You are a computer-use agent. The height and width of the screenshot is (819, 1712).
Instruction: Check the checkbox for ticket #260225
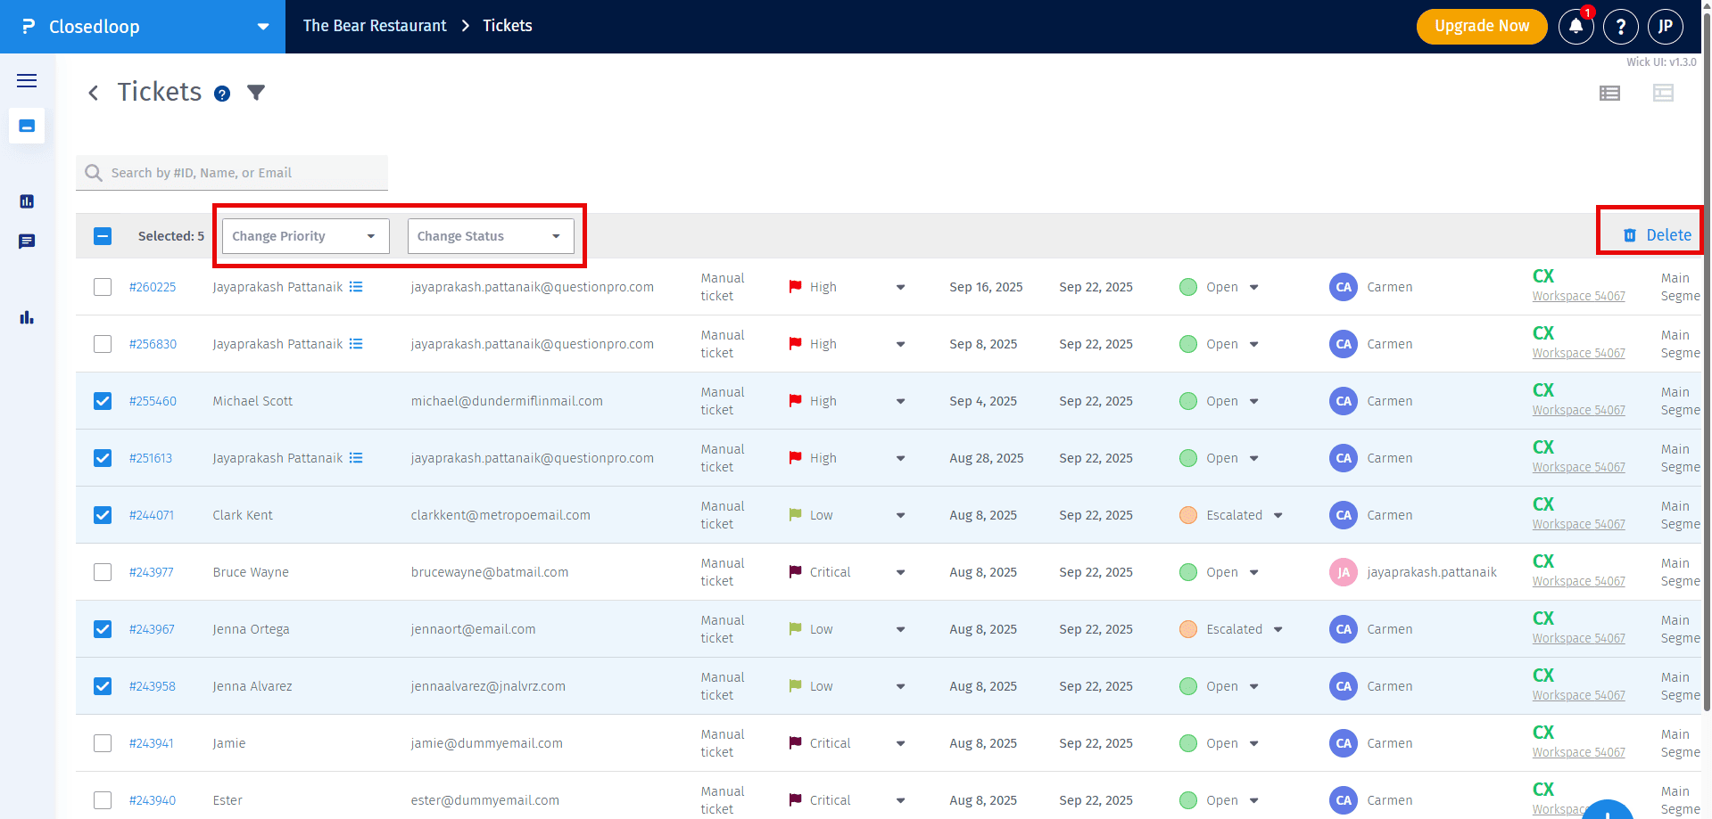click(x=103, y=287)
